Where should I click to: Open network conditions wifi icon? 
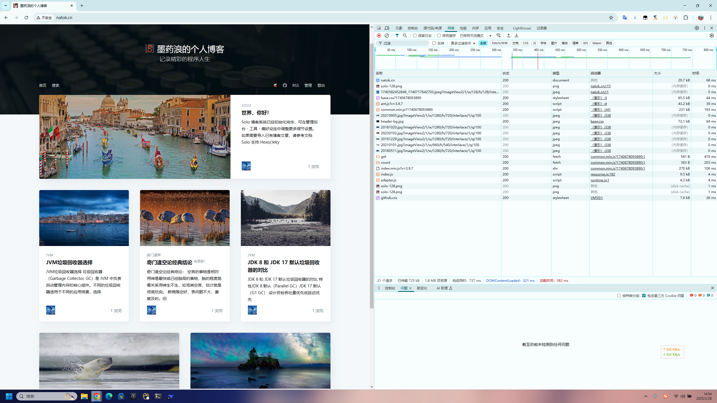click(498, 36)
